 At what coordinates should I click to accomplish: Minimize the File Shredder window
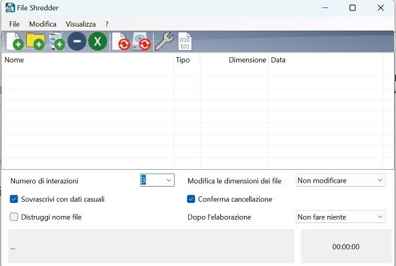pyautogui.click(x=325, y=8)
